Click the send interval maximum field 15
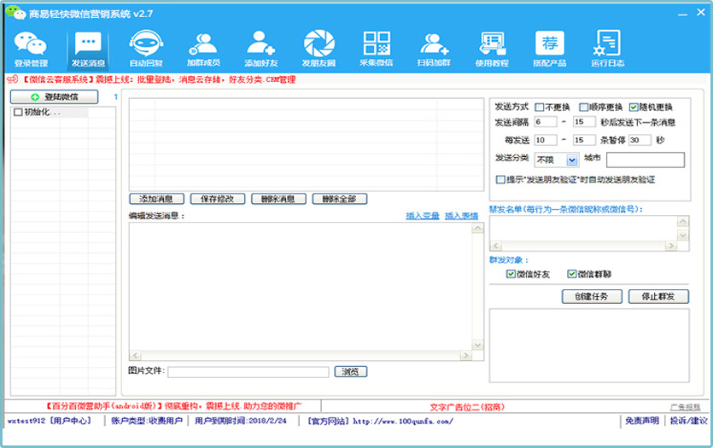Viewport: 713px width, 448px height. pyautogui.click(x=584, y=122)
